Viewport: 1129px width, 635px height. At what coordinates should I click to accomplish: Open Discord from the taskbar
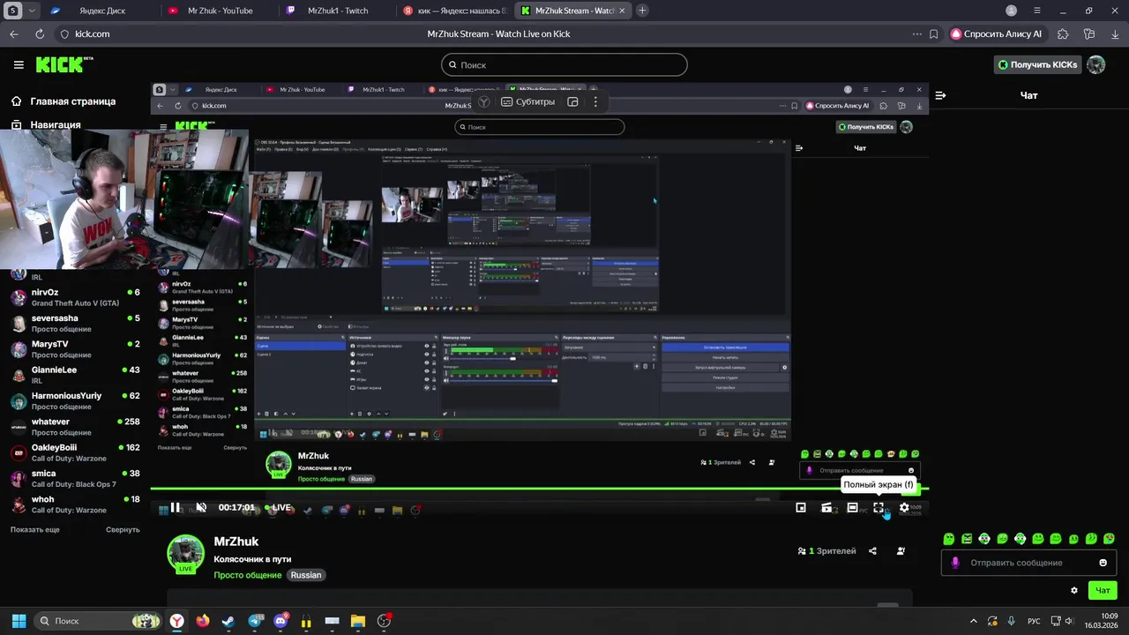pyautogui.click(x=280, y=621)
